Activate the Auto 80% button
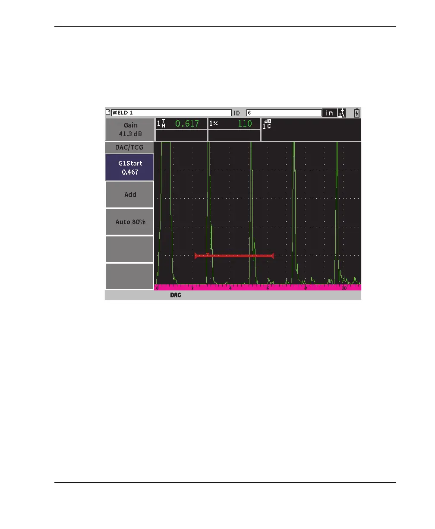Screen dimensions: 435x529 pyautogui.click(x=130, y=222)
